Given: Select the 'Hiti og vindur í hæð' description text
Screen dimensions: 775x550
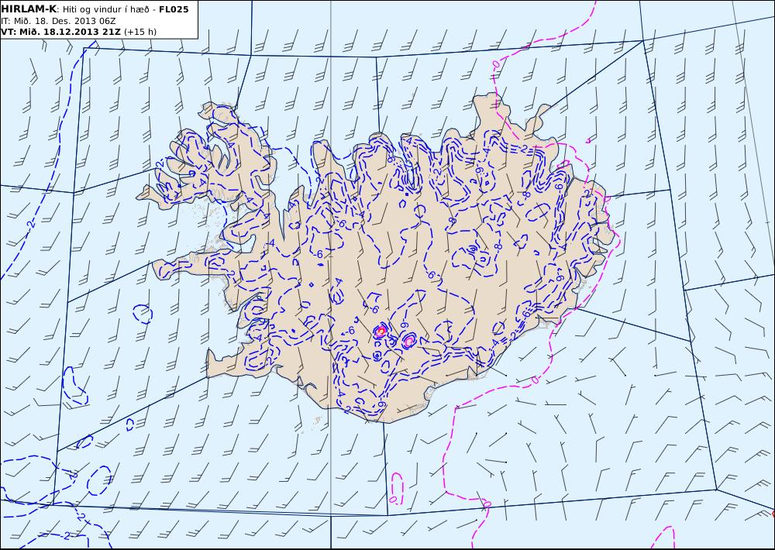Looking at the screenshot, I should coord(105,9).
